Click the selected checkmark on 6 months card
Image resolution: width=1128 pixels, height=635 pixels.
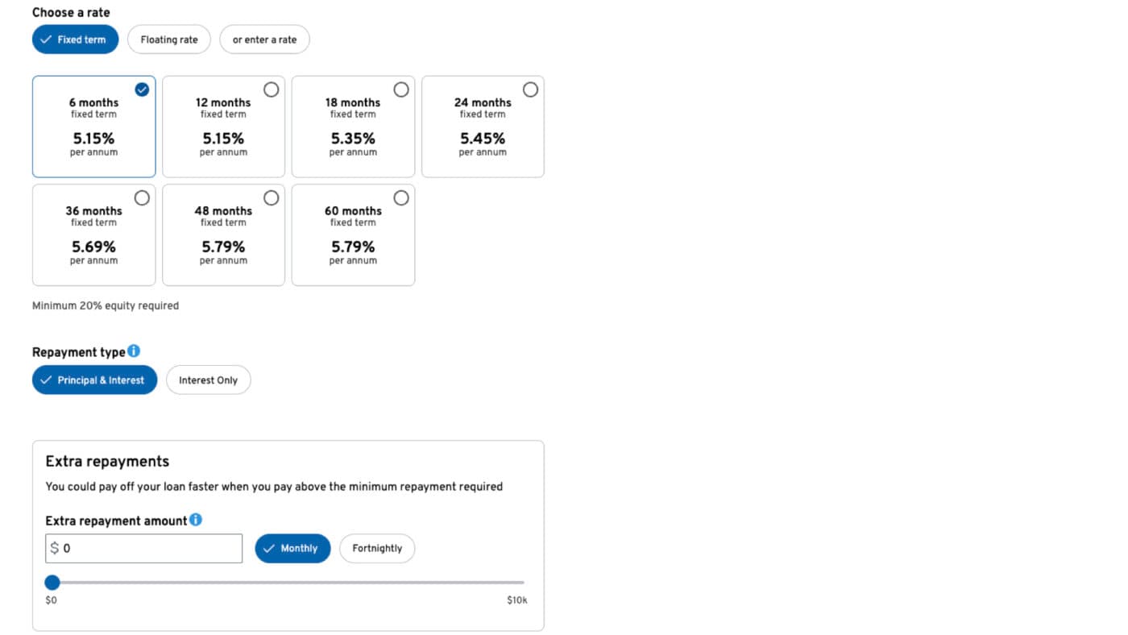[x=142, y=89]
